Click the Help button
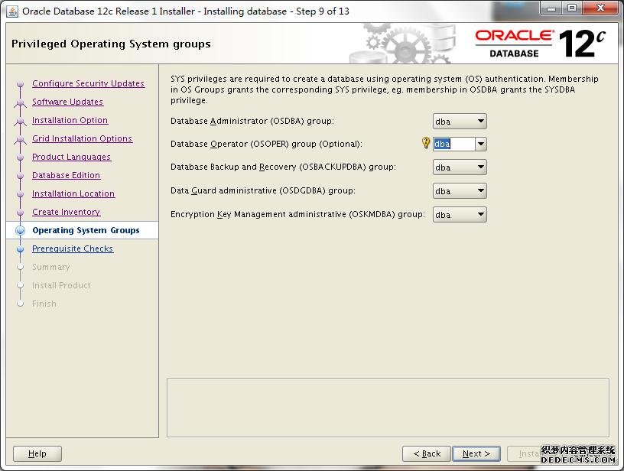The width and height of the screenshot is (624, 471). click(x=37, y=453)
